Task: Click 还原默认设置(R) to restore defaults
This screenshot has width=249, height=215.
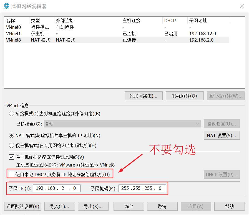Action: point(22,206)
